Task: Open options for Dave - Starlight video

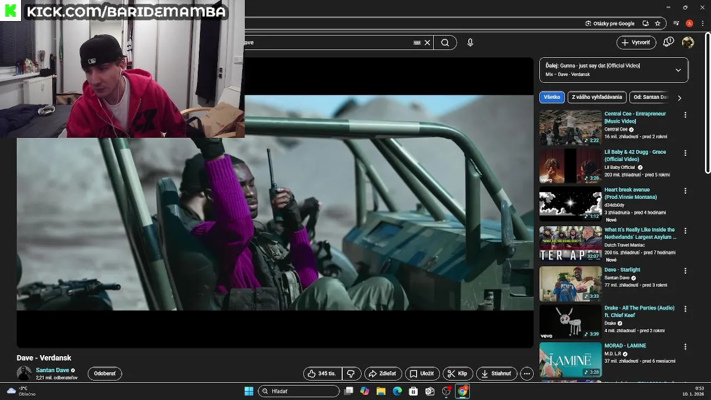Action: [x=685, y=271]
